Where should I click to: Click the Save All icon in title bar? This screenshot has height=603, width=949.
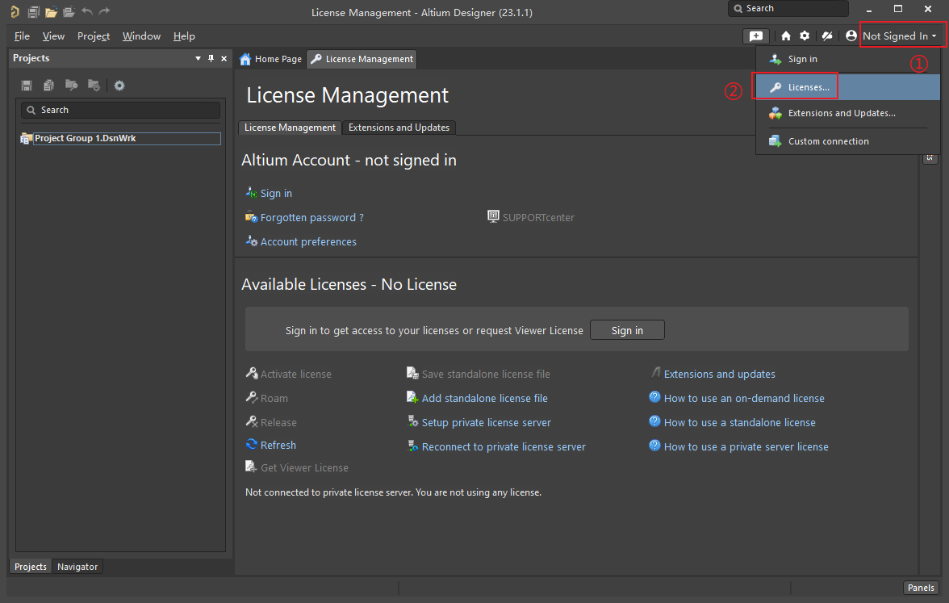34,11
